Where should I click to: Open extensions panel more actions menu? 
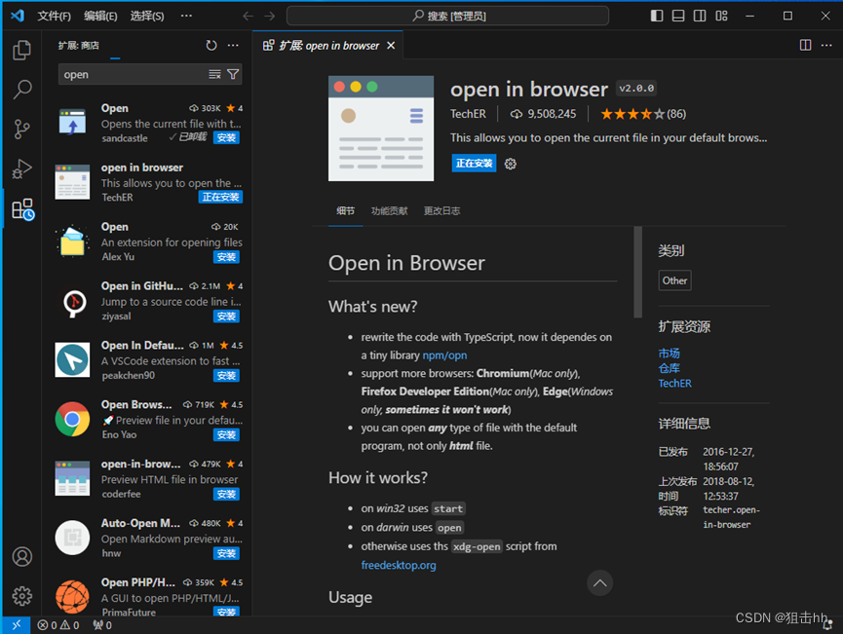[x=233, y=46]
